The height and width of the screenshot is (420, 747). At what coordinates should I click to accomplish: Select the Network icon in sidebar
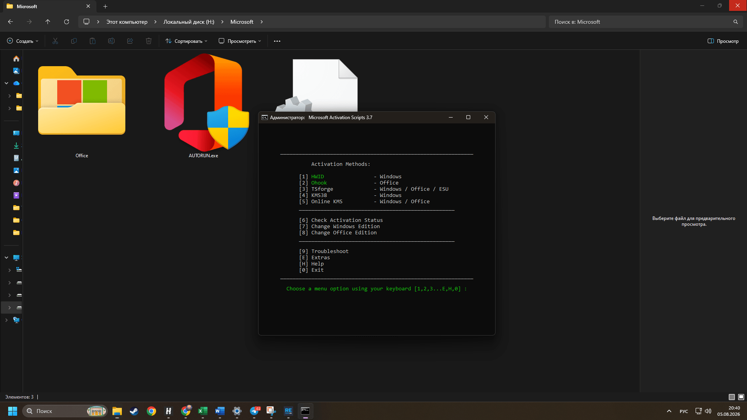pyautogui.click(x=16, y=320)
